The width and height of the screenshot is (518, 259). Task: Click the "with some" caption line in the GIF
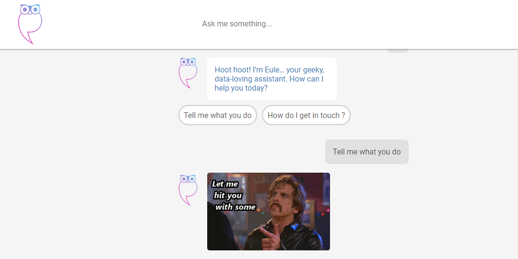click(x=235, y=207)
